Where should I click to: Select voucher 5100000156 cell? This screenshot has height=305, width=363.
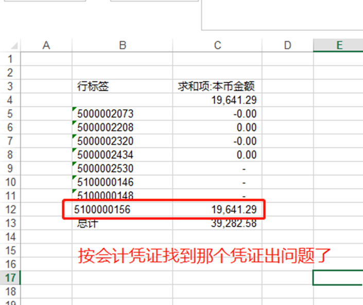click(x=103, y=210)
